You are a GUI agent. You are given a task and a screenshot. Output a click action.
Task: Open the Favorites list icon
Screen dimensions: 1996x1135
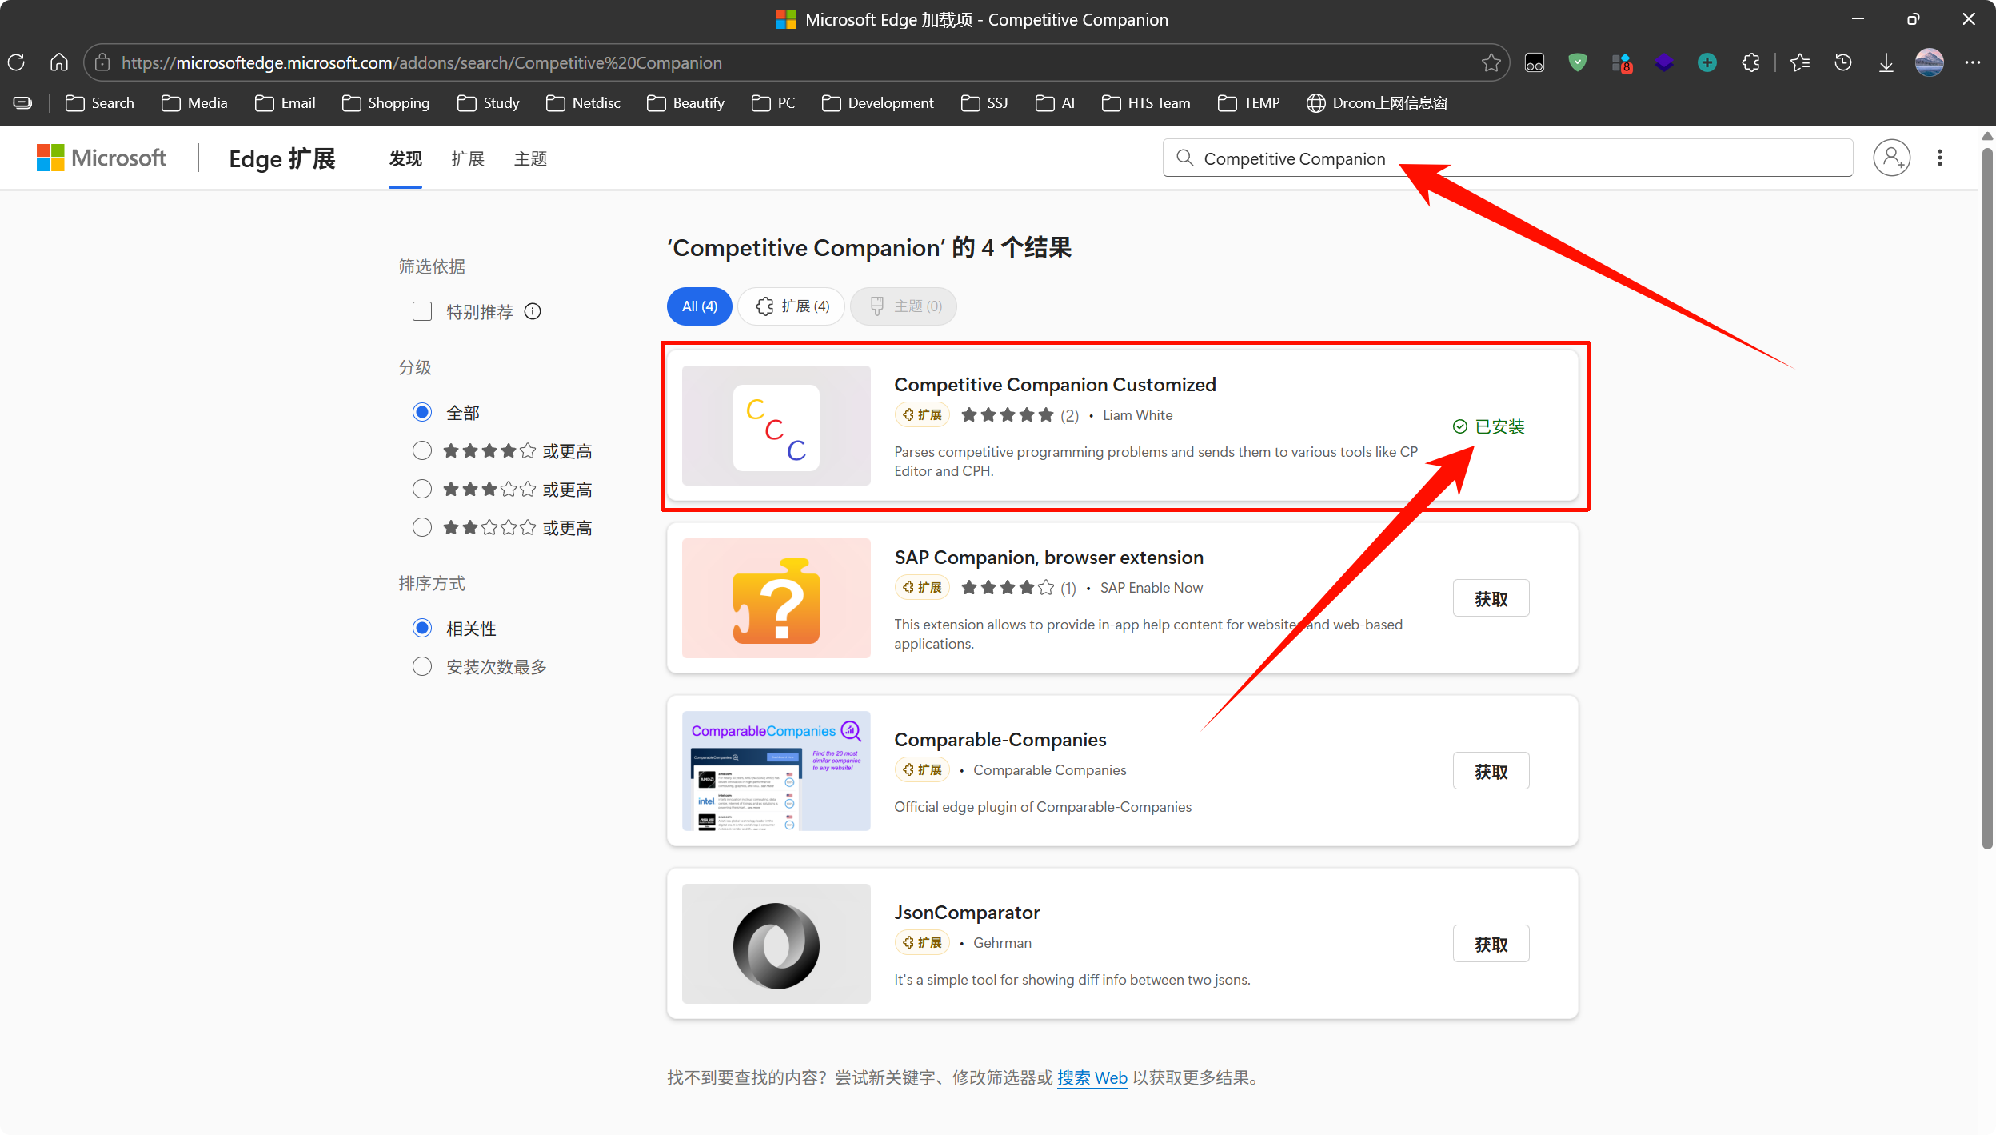click(x=1800, y=62)
